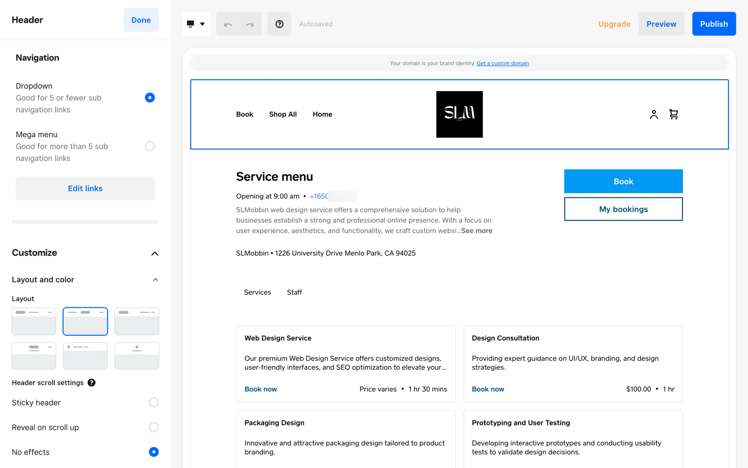Collapse the Layout and color section
748x468 pixels.
[x=155, y=280]
